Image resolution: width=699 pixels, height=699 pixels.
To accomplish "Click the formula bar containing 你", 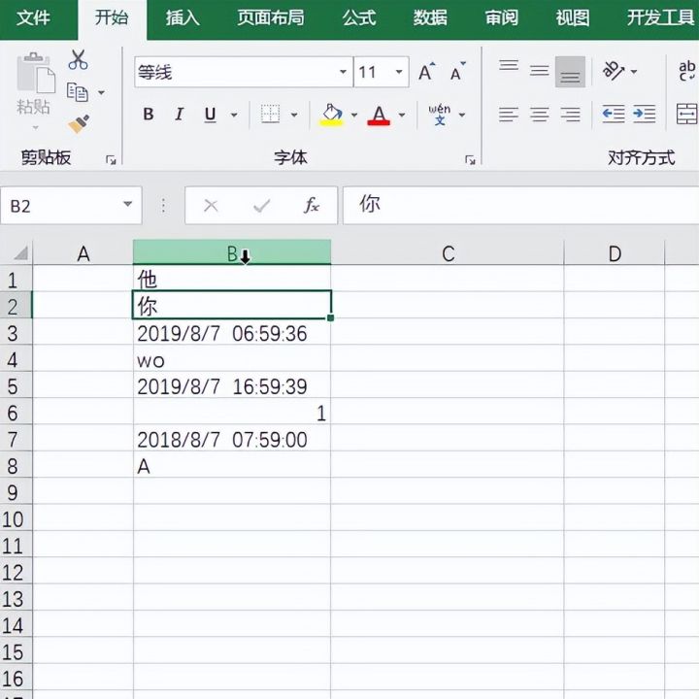I will 520,206.
